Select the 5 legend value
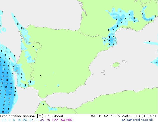Viewport: 158px width, 122px height. tap(14, 120)
